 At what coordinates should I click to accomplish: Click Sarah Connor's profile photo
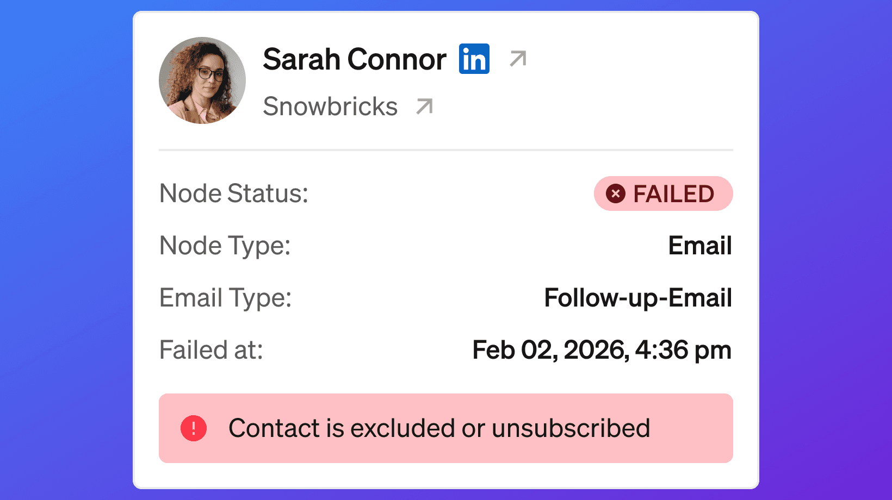pyautogui.click(x=202, y=80)
